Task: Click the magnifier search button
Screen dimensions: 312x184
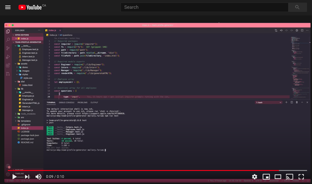Action: click(x=297, y=7)
